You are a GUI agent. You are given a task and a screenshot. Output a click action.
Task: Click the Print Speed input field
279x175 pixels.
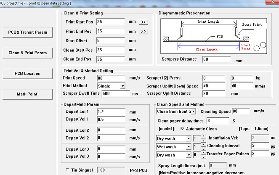click(111, 78)
